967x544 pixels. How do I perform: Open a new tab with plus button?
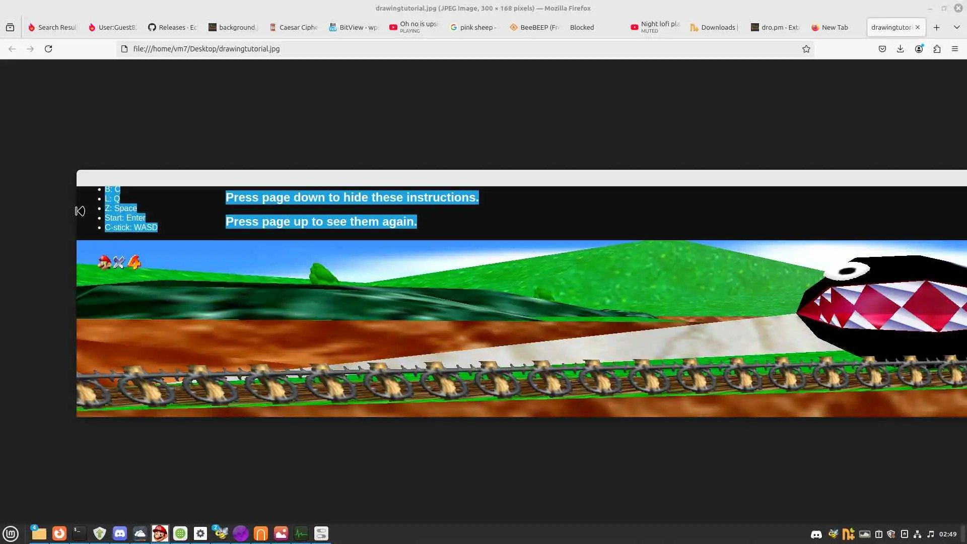click(936, 27)
